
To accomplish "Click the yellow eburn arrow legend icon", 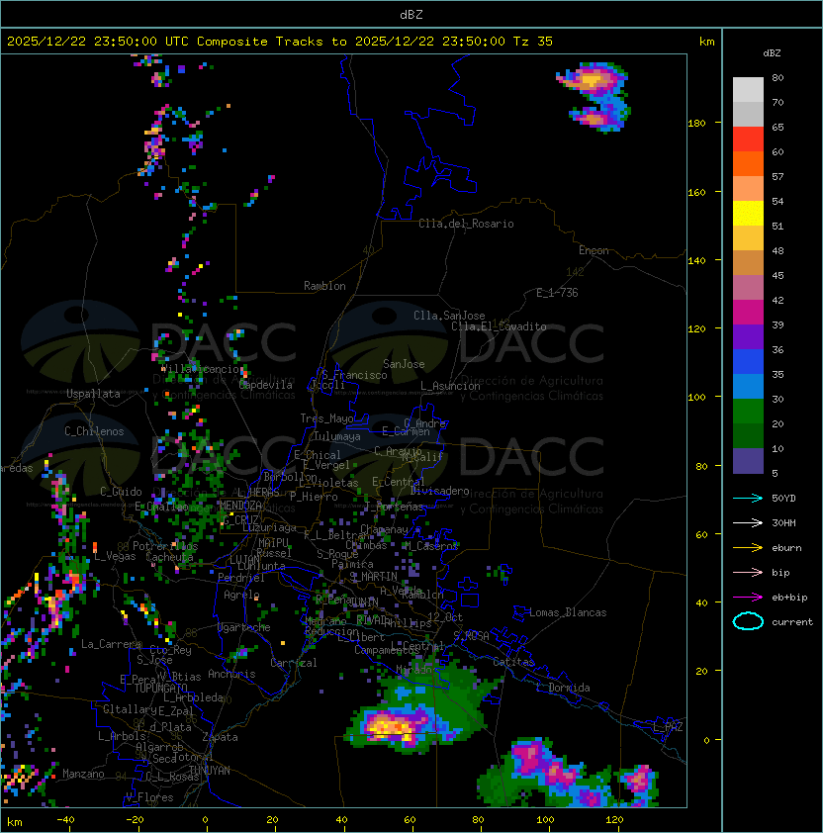I will click(748, 548).
